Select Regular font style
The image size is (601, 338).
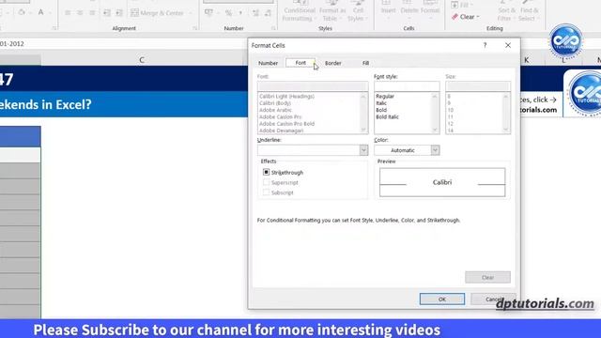pos(385,96)
